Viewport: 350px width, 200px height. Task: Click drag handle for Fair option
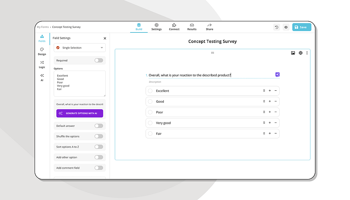[264, 133]
